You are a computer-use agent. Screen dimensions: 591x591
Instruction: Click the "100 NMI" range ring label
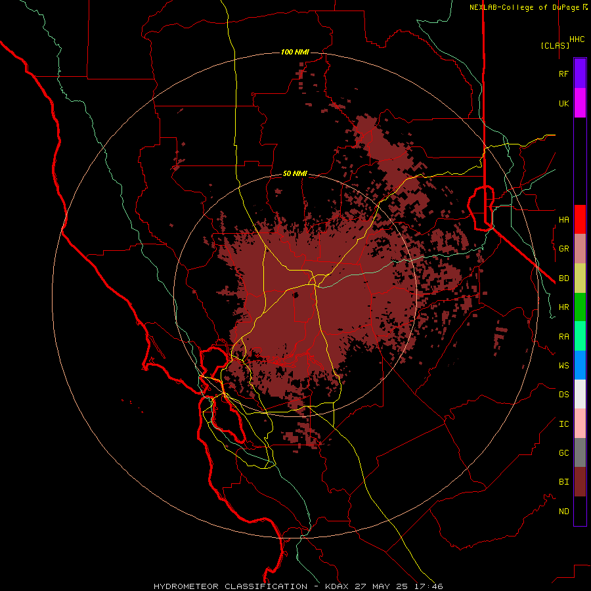(295, 52)
